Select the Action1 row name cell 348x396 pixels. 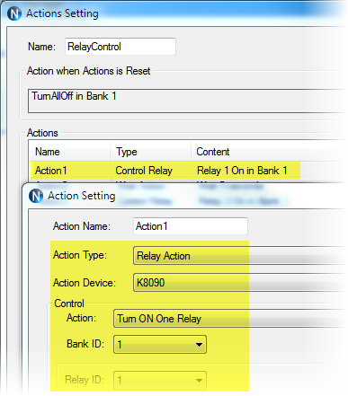point(50,171)
